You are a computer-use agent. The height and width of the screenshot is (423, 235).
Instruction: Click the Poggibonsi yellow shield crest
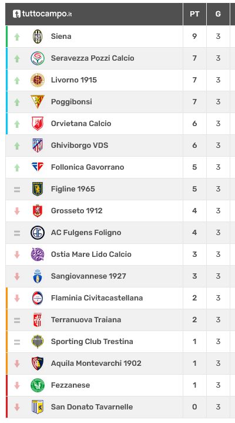pos(38,102)
